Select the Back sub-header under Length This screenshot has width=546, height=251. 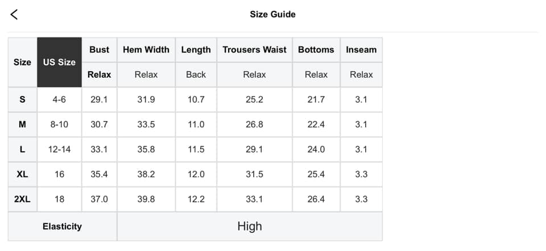coord(196,74)
